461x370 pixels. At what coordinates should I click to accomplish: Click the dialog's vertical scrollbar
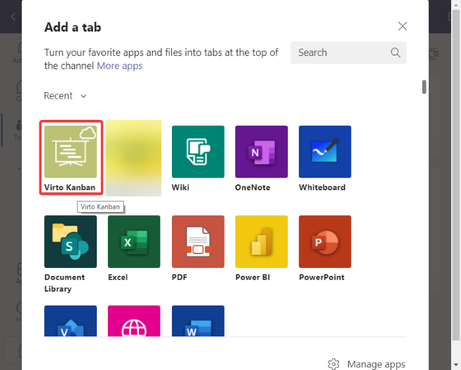click(x=424, y=87)
